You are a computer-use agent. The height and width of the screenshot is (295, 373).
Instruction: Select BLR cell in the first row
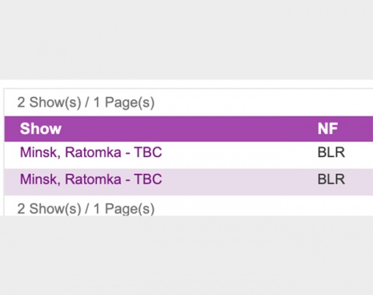click(x=331, y=152)
